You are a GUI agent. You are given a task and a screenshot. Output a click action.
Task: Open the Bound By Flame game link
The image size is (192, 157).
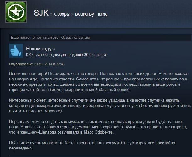[91, 14]
